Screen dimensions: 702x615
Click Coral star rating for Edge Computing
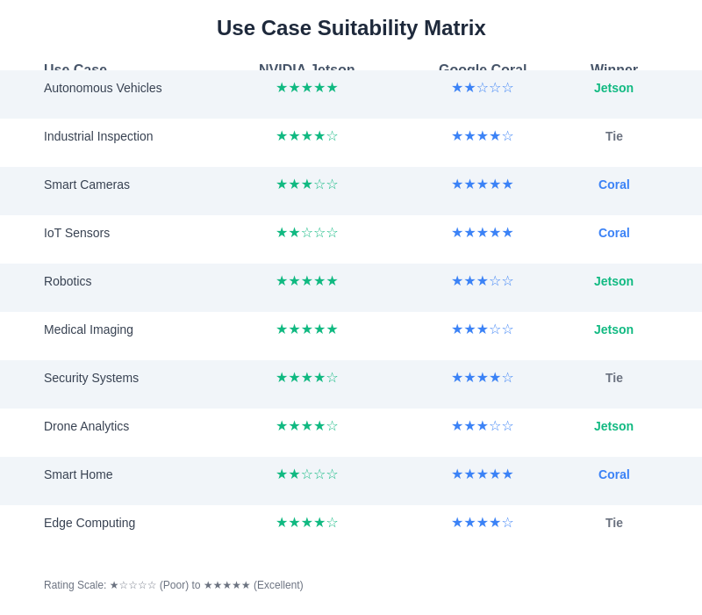(x=482, y=523)
